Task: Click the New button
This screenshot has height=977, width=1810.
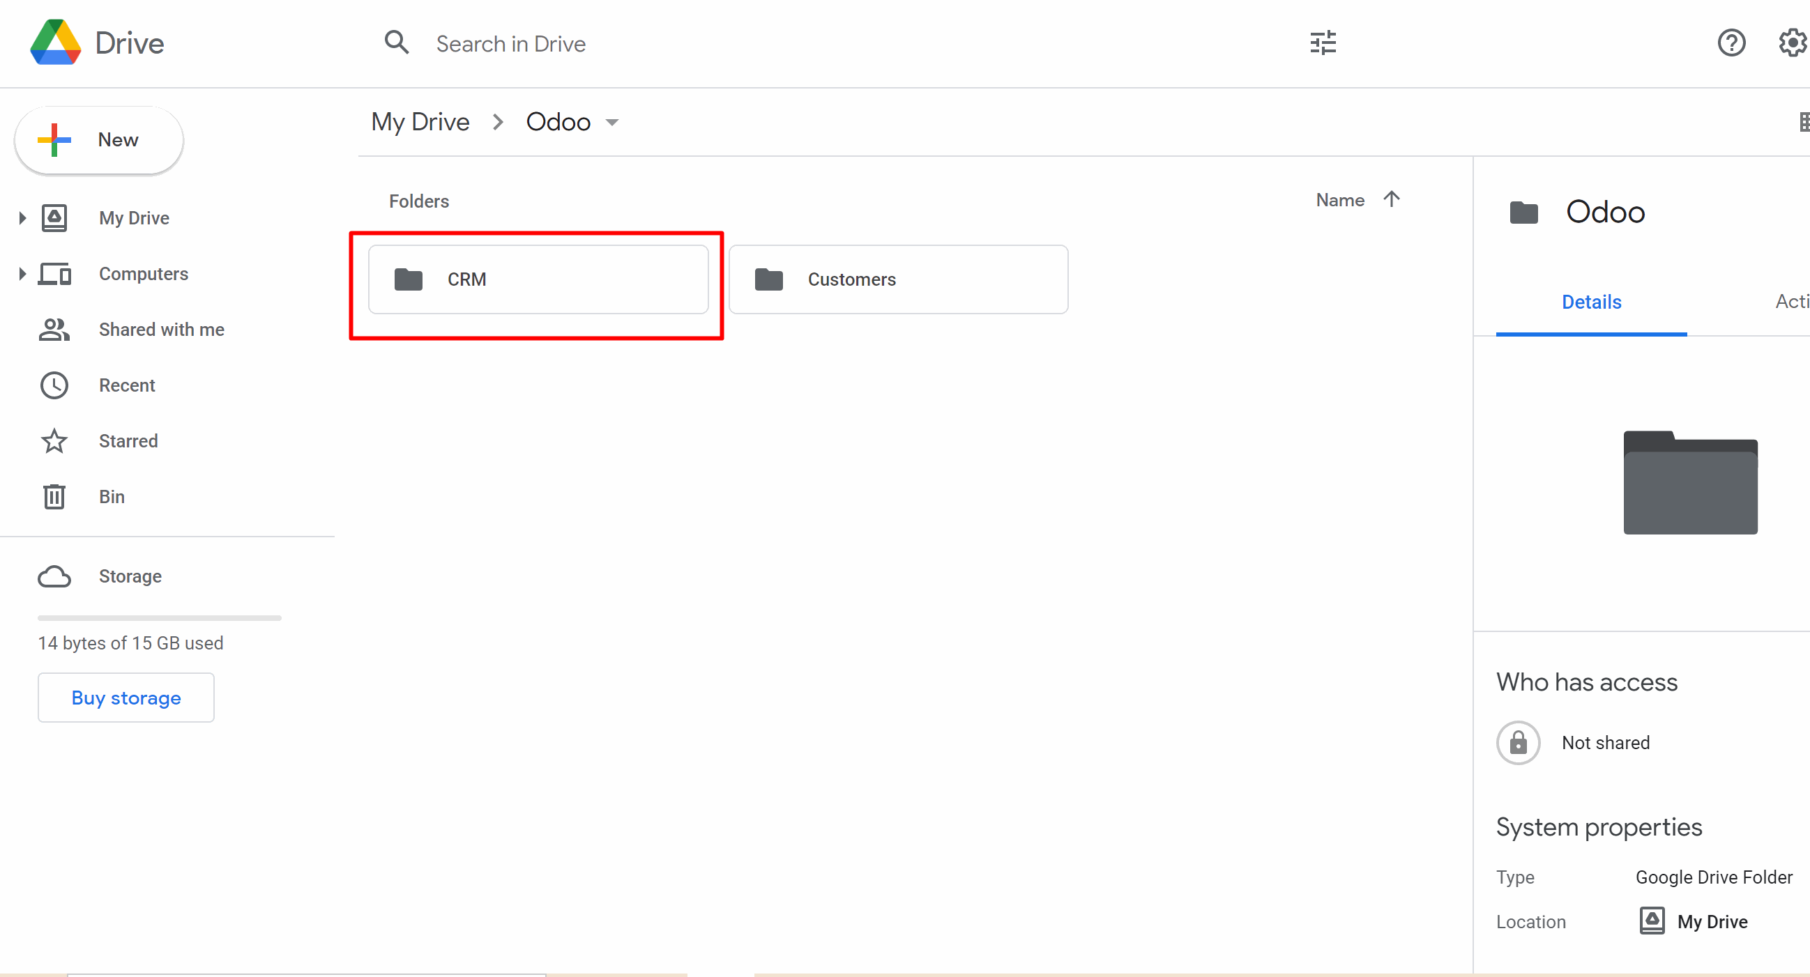Action: (x=99, y=140)
